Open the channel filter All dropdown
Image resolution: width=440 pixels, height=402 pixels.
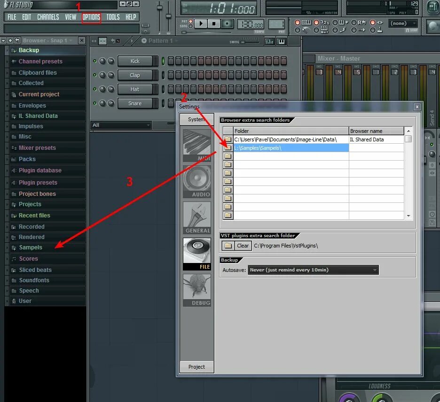[x=121, y=125]
